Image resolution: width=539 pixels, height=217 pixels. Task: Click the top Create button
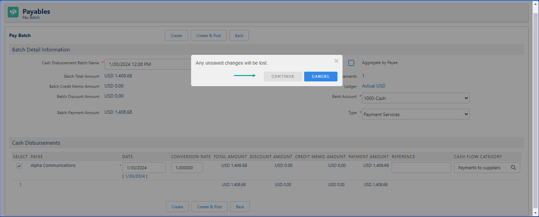pyautogui.click(x=176, y=36)
